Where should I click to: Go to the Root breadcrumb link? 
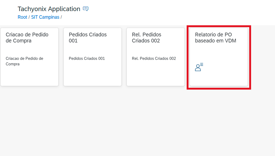(x=22, y=17)
